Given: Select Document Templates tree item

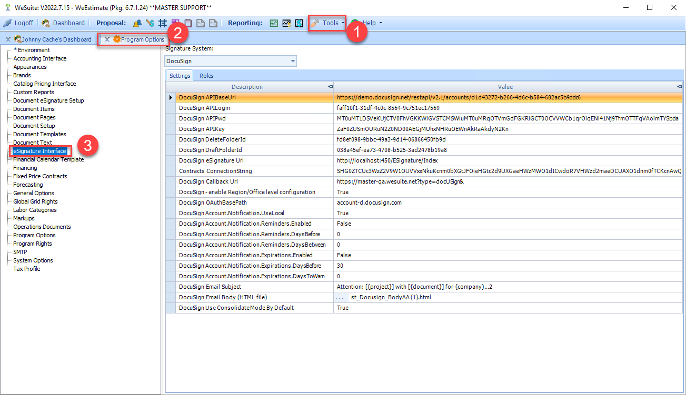Looking at the screenshot, I should [39, 134].
